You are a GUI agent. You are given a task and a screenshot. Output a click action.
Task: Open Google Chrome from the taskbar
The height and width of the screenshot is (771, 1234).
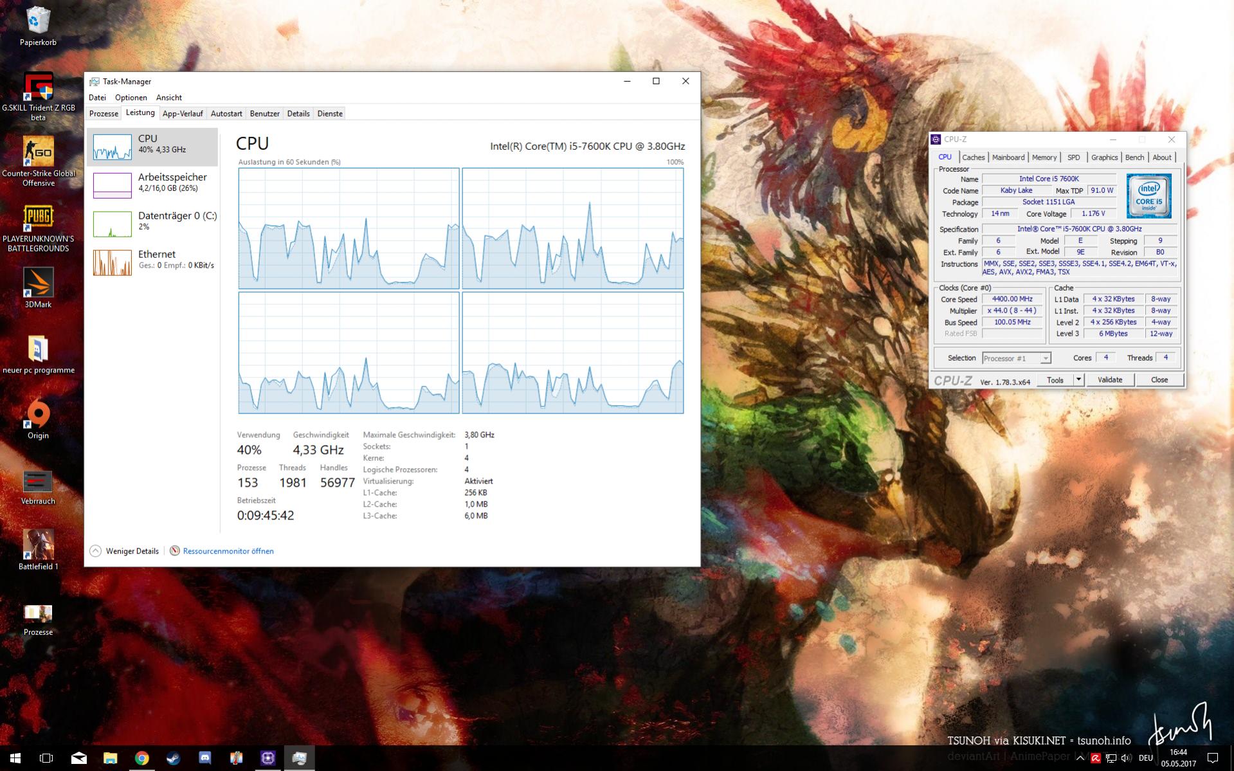click(x=141, y=758)
